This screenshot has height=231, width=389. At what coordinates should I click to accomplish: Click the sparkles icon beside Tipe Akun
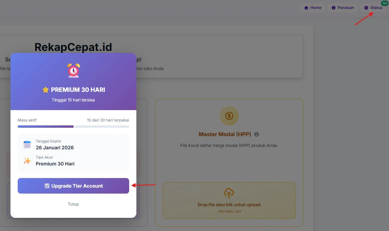(27, 161)
